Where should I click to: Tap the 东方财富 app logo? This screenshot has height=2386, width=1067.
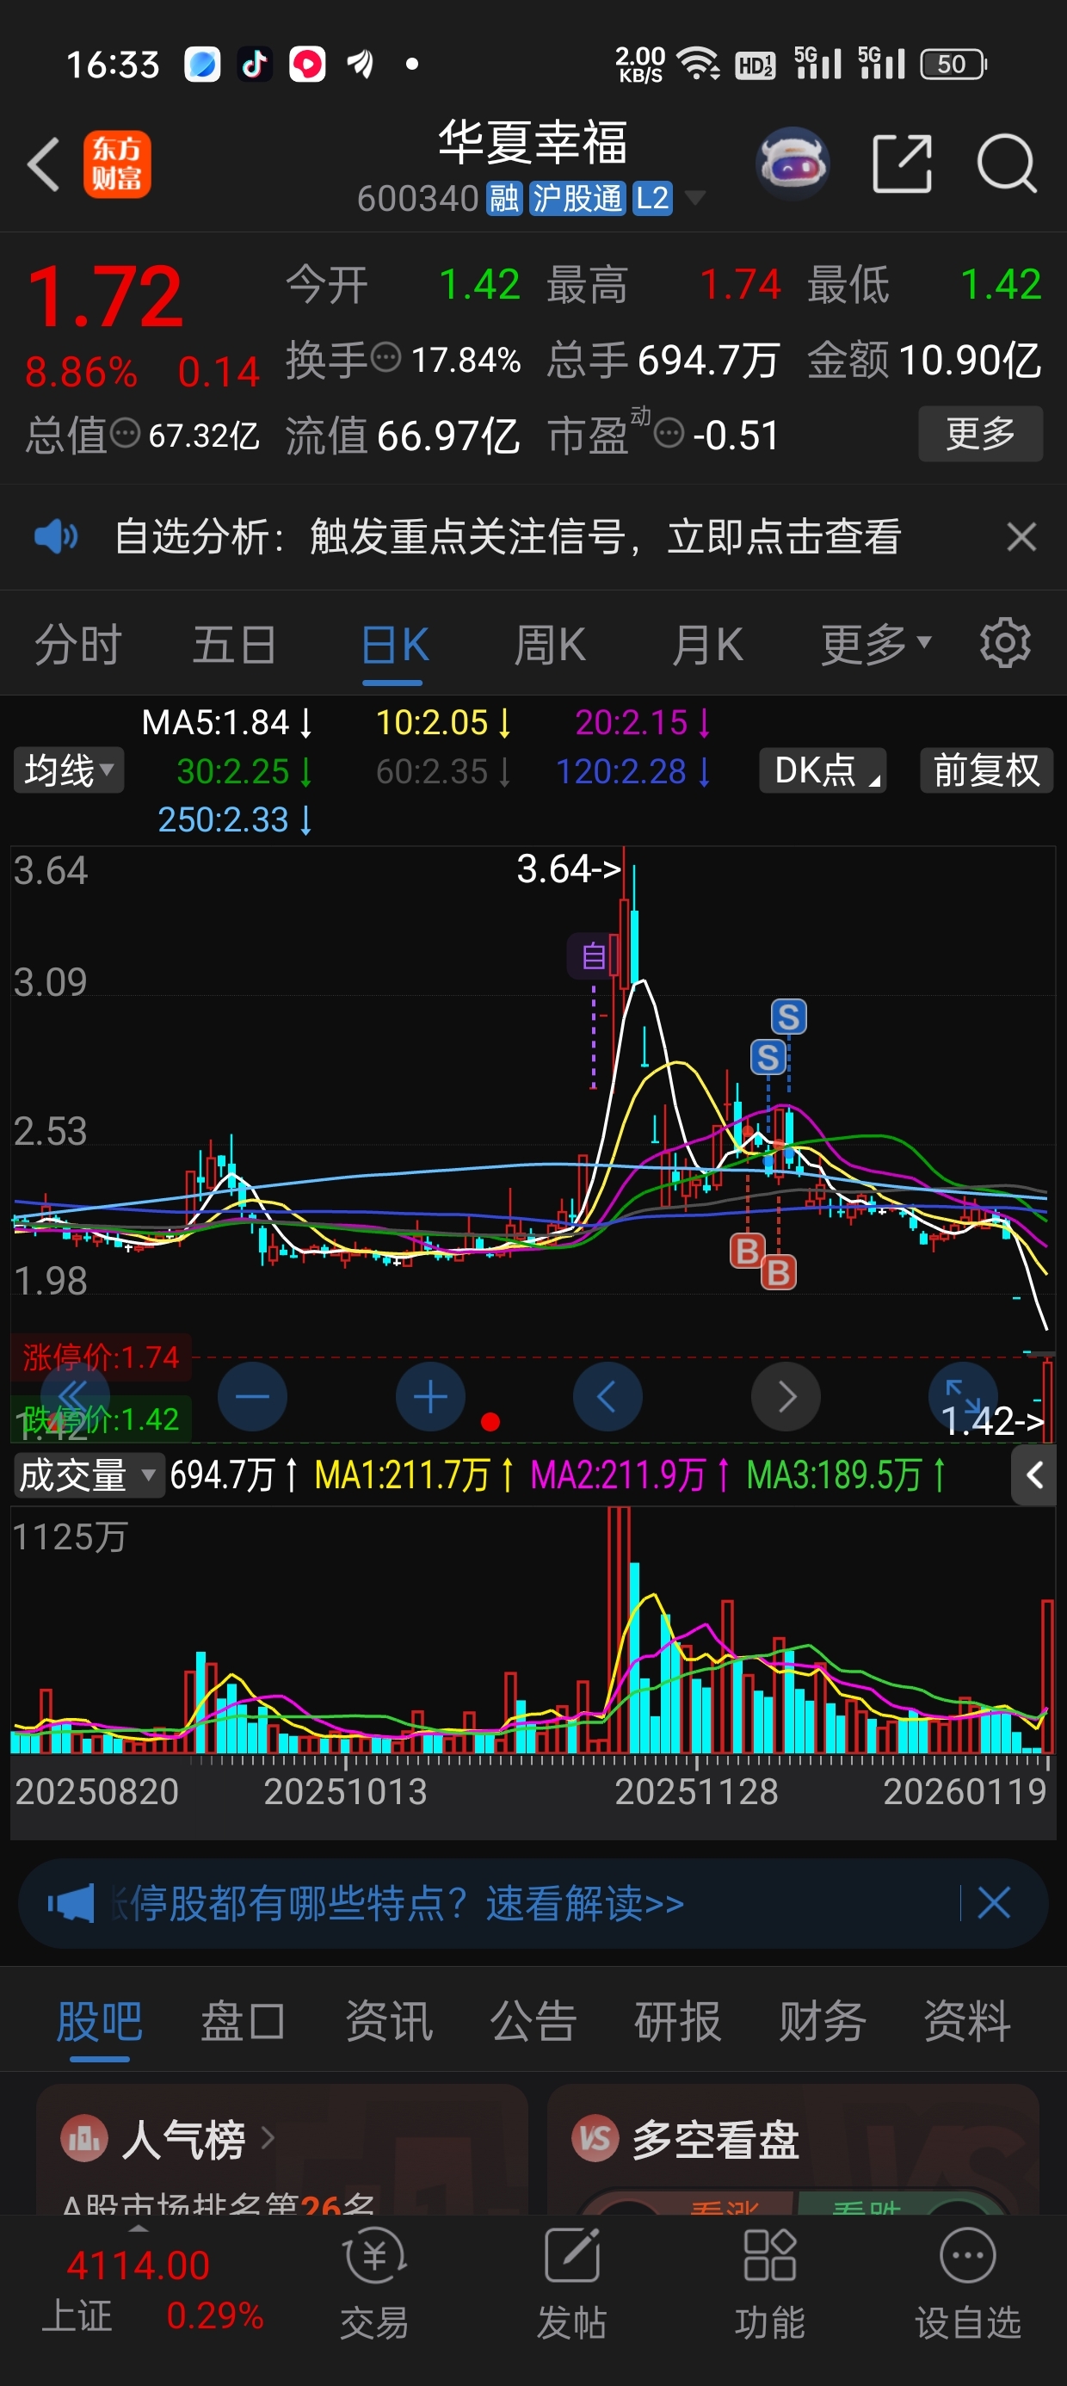[117, 164]
